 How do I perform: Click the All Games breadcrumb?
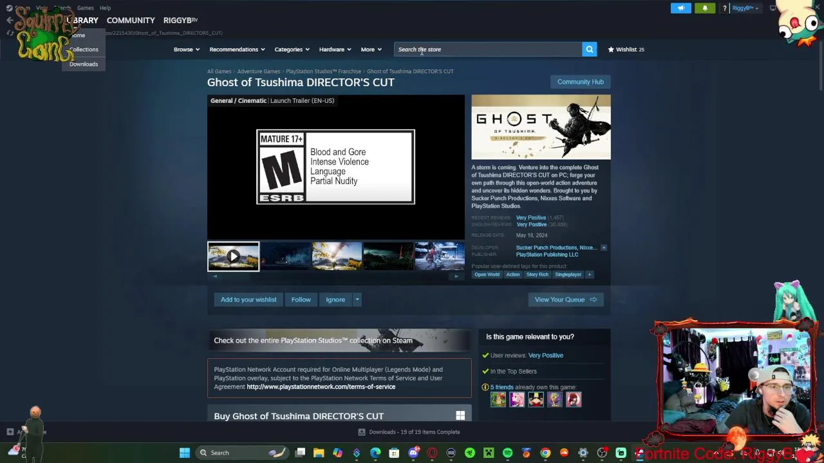click(x=219, y=71)
